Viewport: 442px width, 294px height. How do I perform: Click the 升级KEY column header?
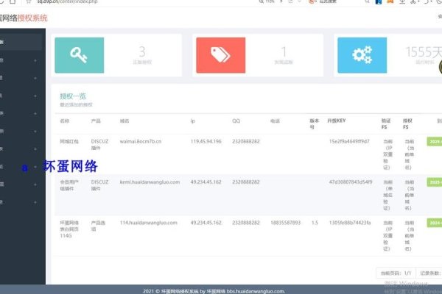[x=337, y=121]
